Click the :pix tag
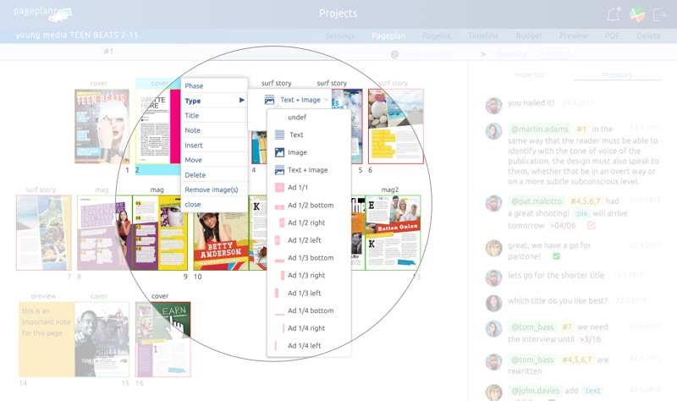This screenshot has height=401, width=677. pyautogui.click(x=581, y=213)
